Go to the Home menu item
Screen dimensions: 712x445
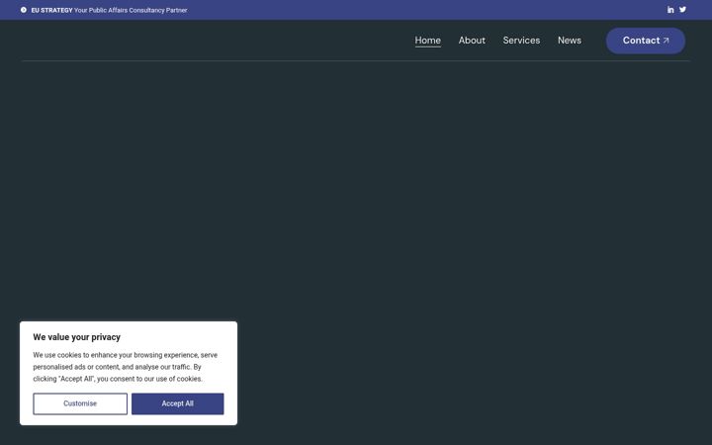coord(428,41)
